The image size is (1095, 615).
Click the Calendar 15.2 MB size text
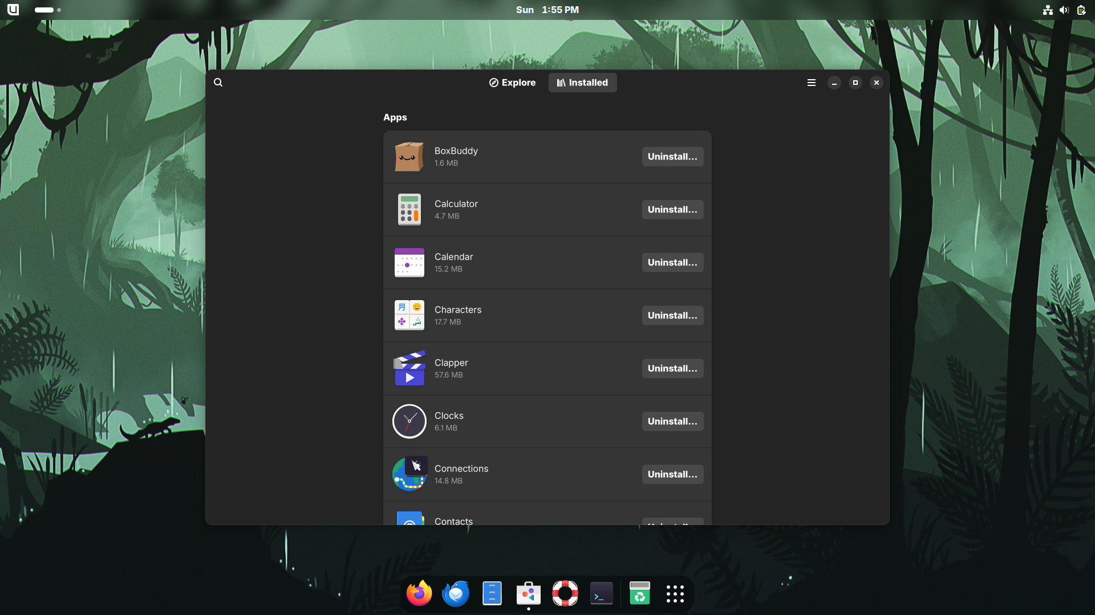tap(448, 269)
